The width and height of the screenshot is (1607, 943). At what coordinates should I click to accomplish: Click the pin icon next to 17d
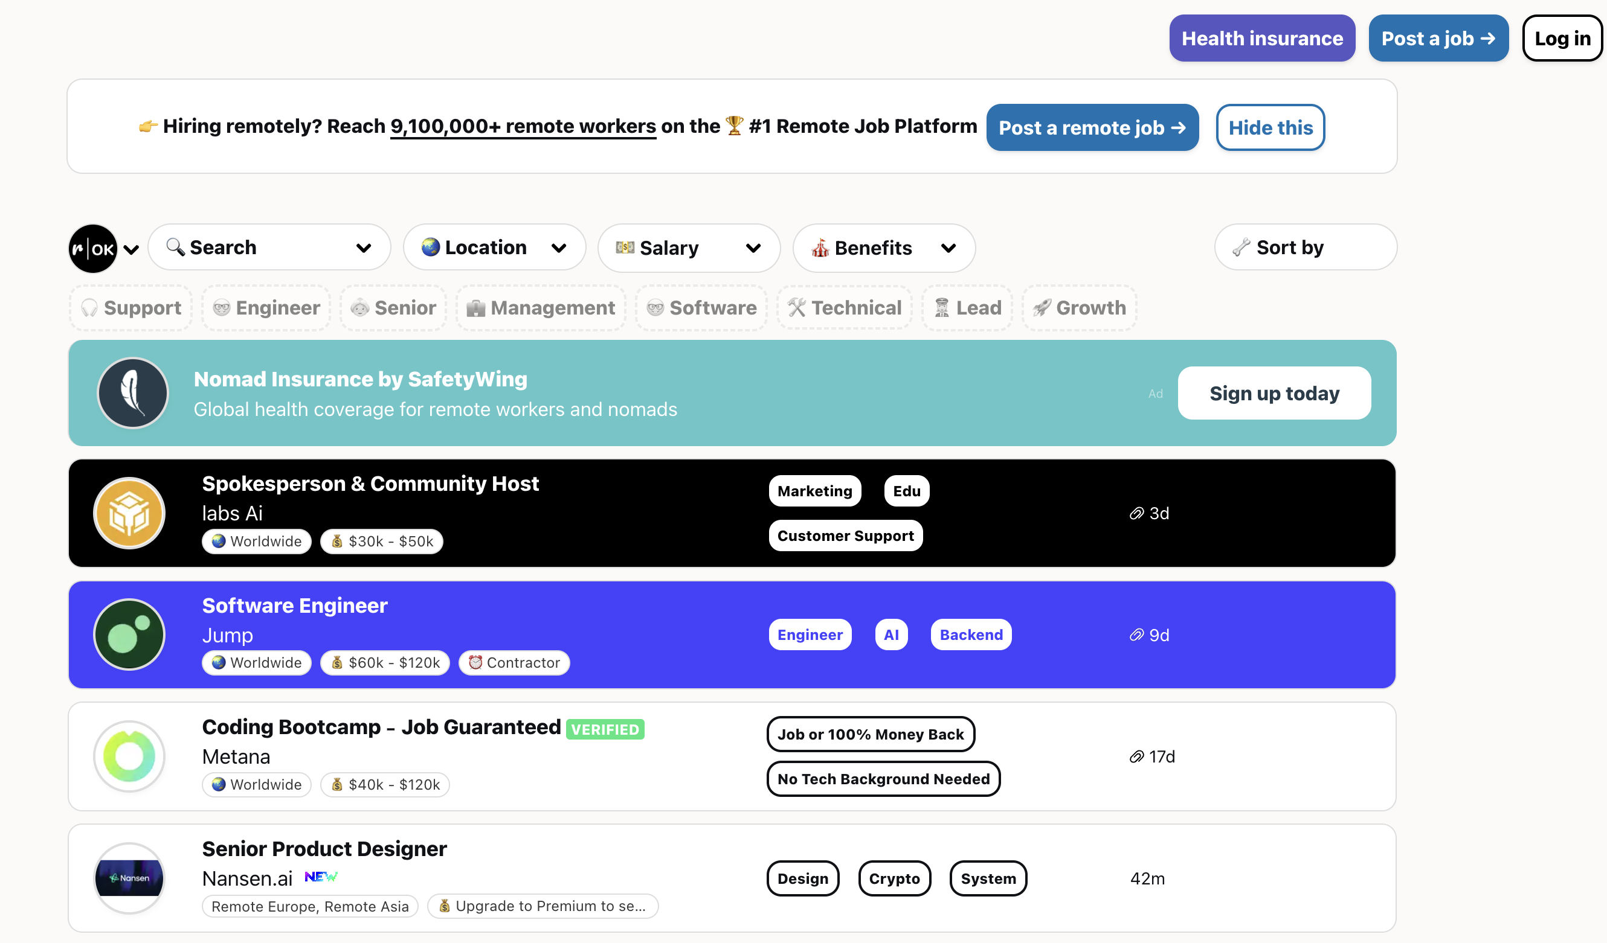(1136, 757)
